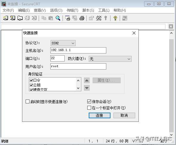Image resolution: width=176 pixels, height=145 pixels.
Task: Click the 主机名 hostname field
Action: (78, 50)
